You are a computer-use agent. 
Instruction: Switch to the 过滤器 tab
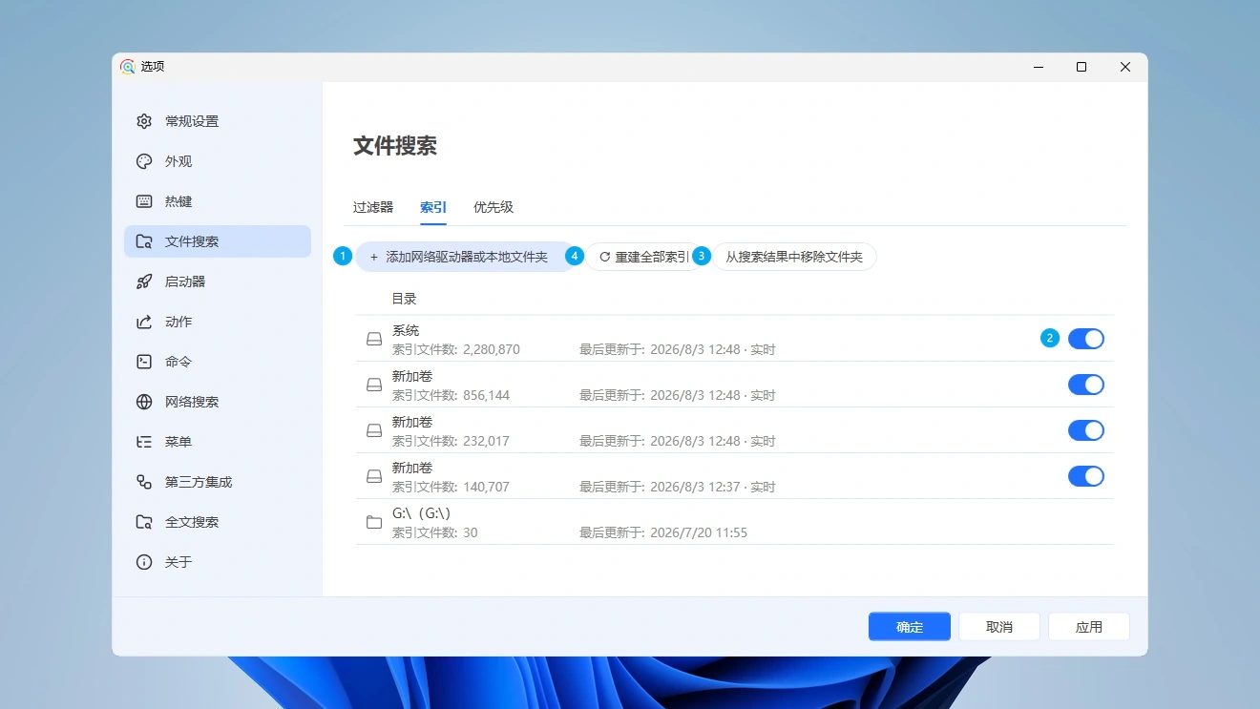373,207
